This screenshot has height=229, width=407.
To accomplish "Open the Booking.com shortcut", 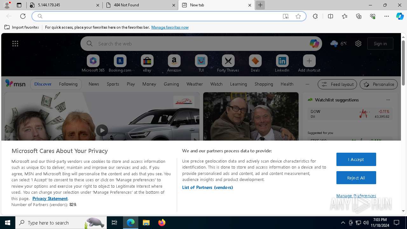I will point(120,64).
